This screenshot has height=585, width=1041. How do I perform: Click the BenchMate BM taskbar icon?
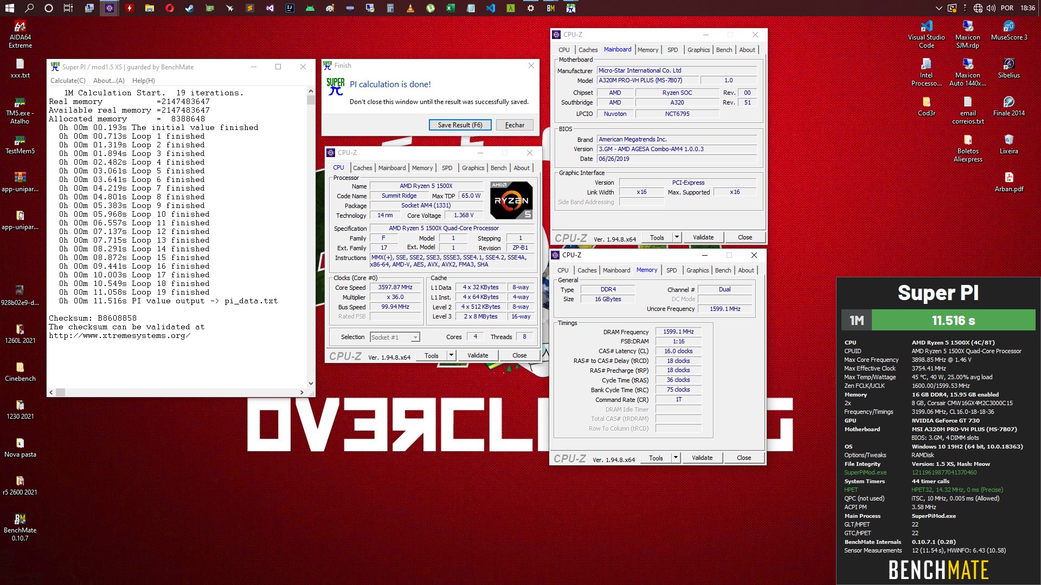pos(551,8)
